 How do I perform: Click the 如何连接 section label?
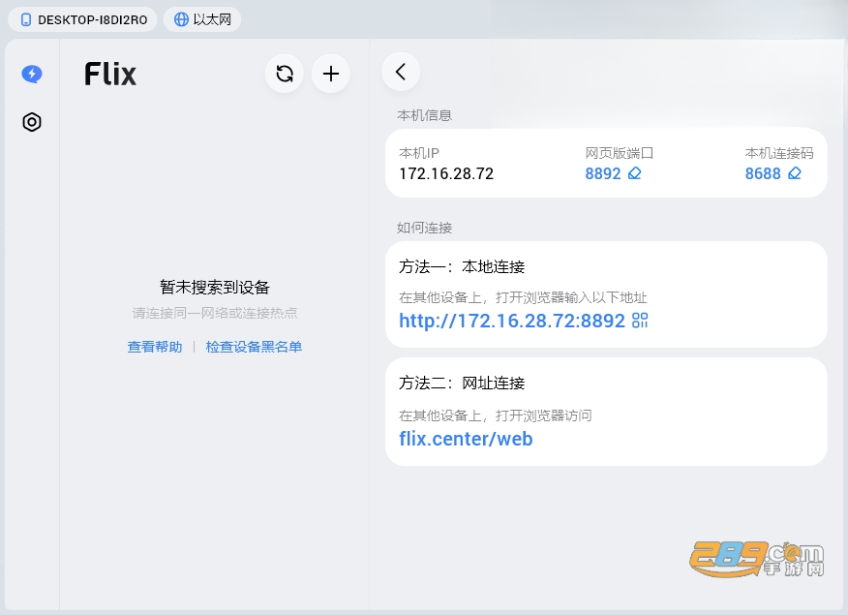point(425,228)
